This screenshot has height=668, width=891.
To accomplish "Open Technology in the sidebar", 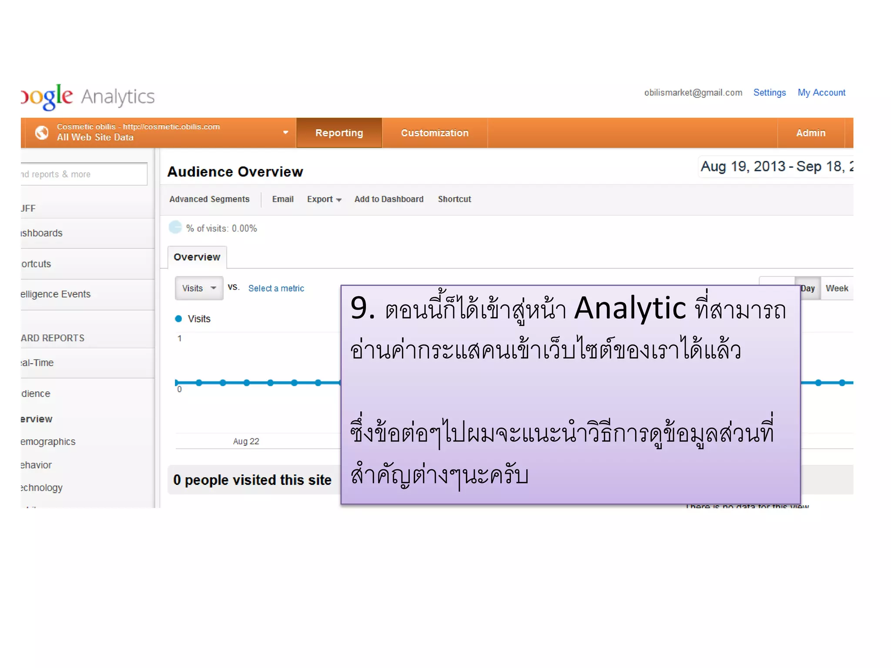I will point(42,488).
